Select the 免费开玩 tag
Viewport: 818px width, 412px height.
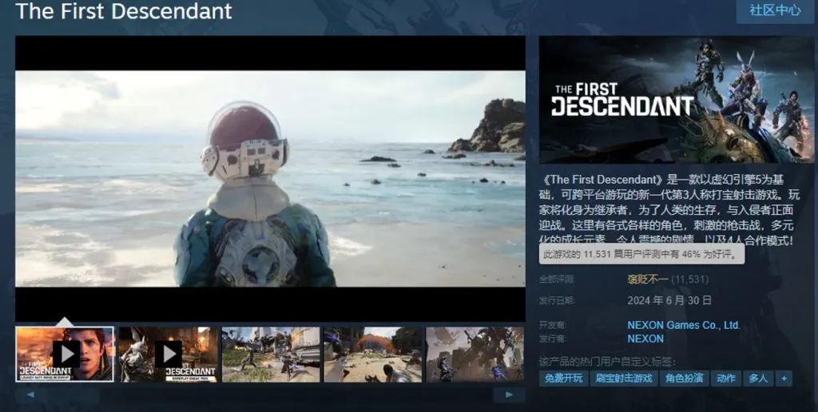pyautogui.click(x=563, y=378)
